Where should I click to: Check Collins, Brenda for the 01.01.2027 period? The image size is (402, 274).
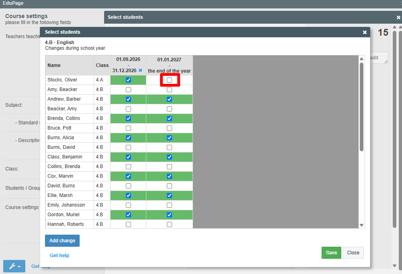[x=170, y=167]
